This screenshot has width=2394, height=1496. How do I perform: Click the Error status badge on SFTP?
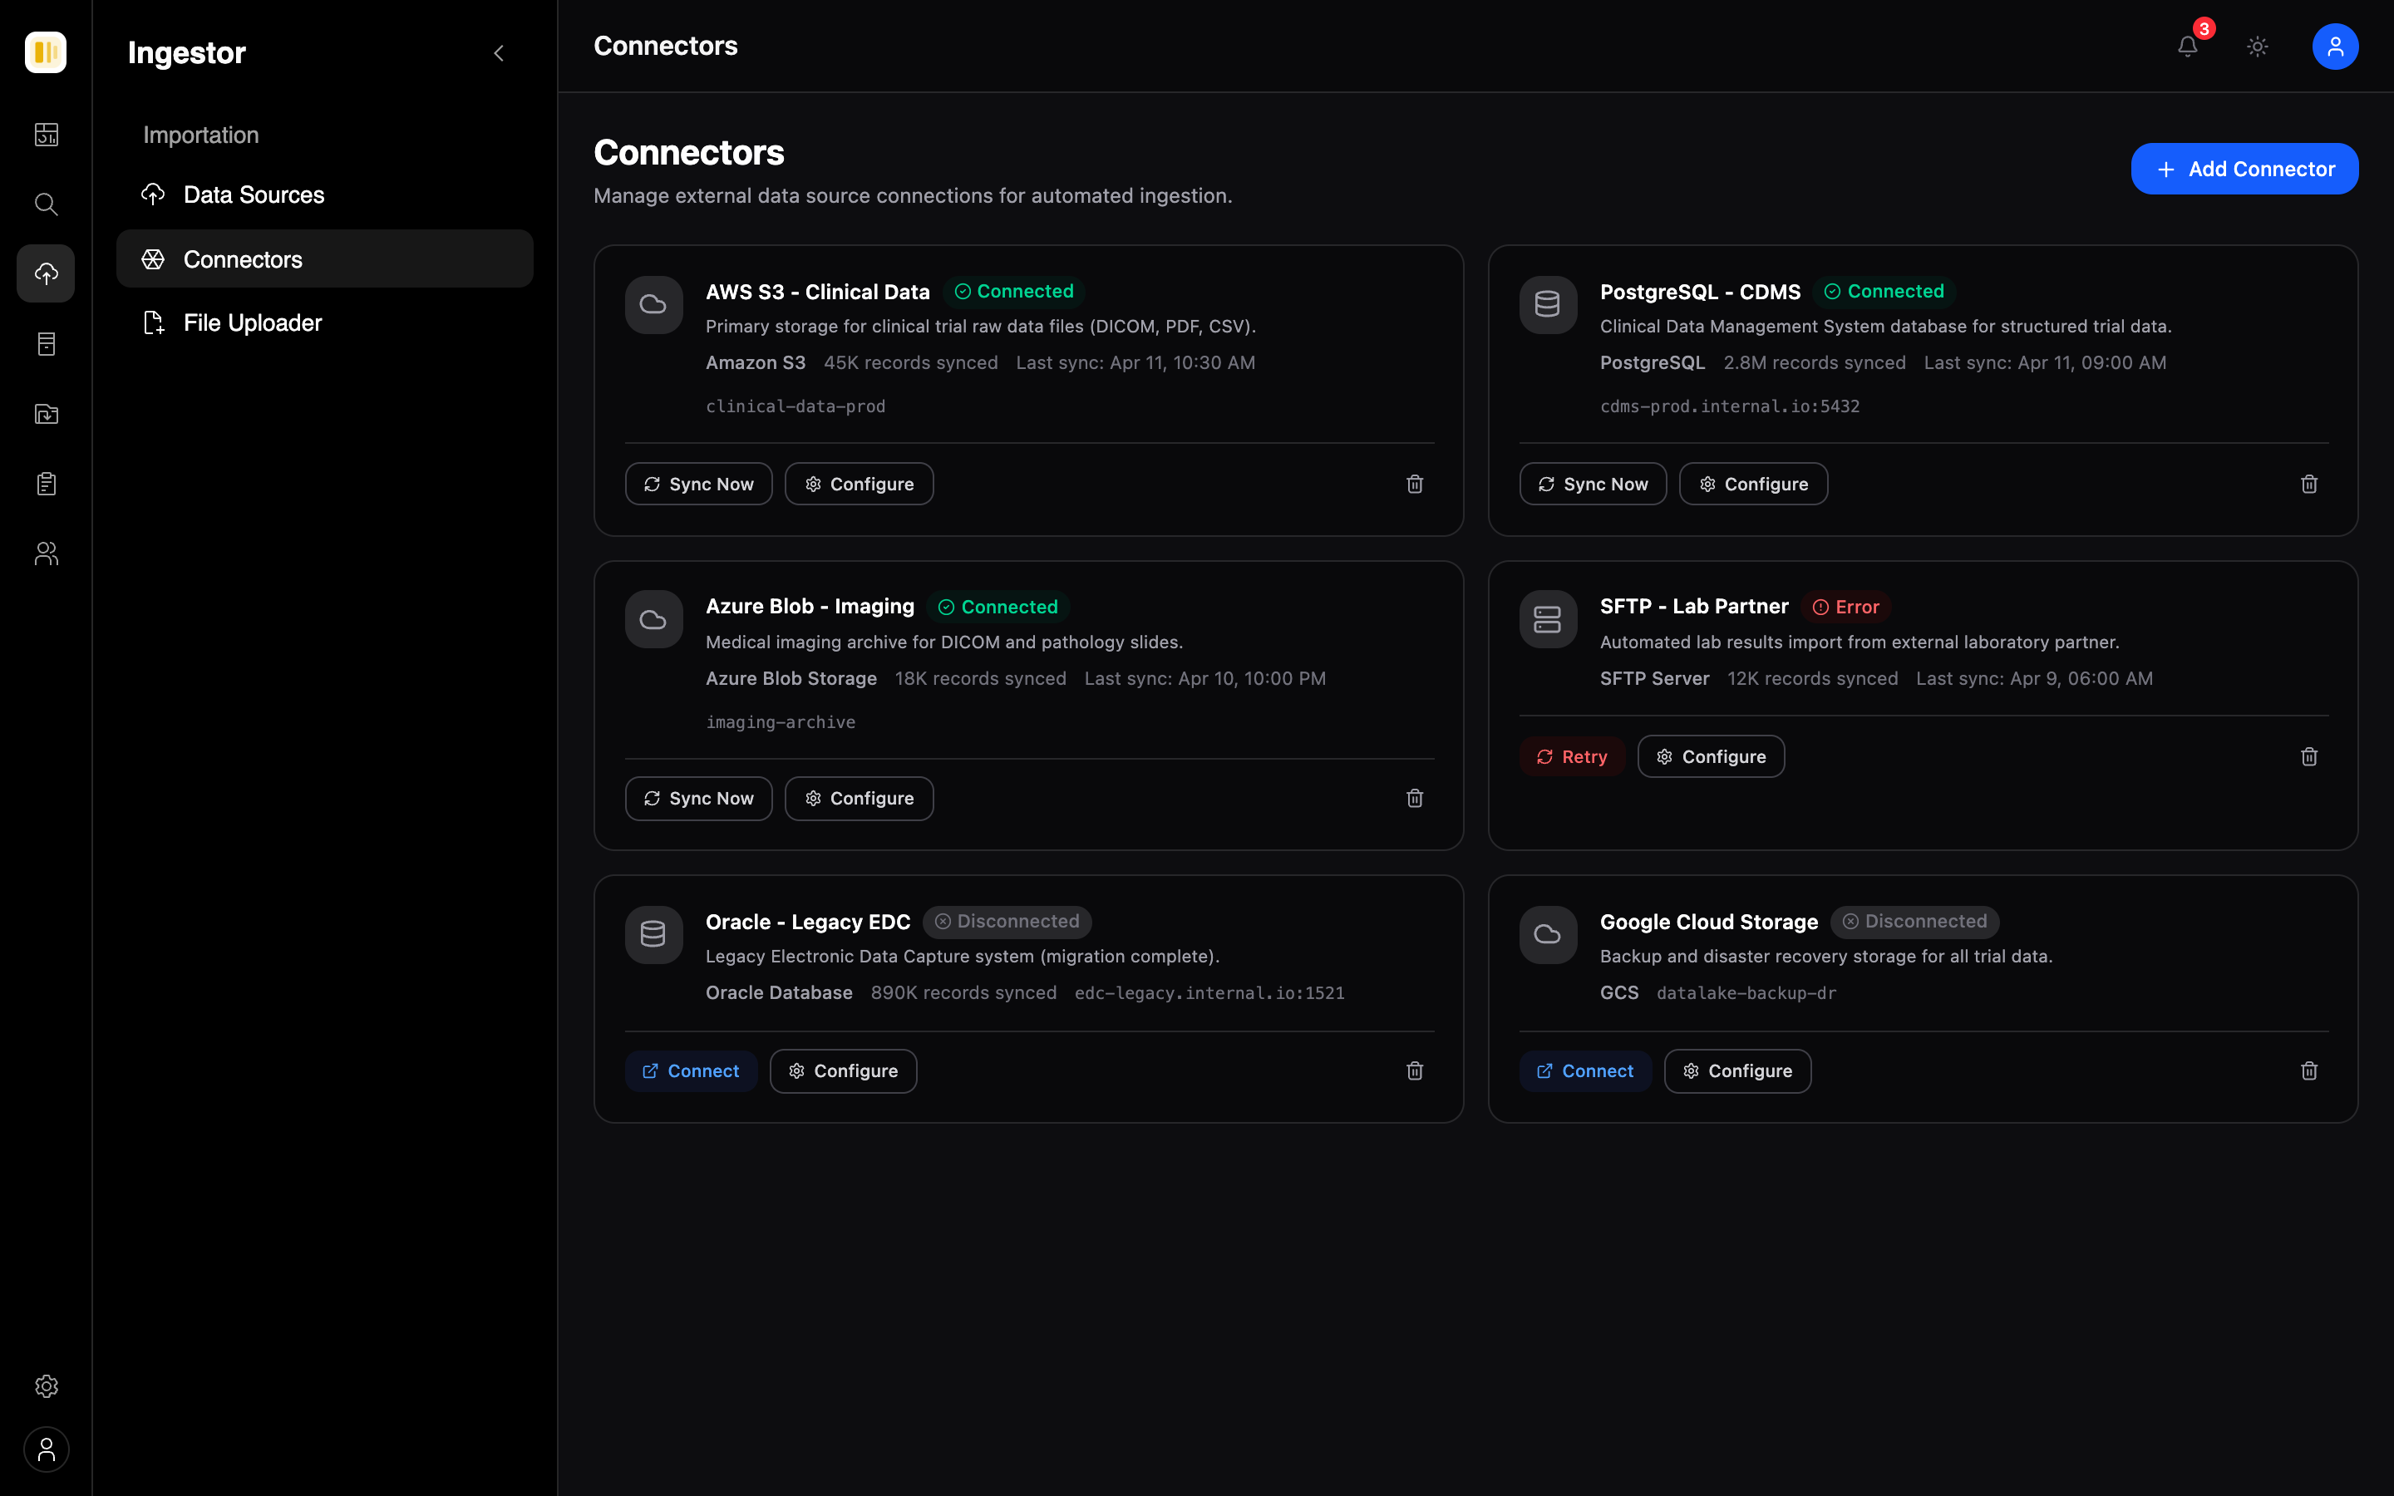click(1846, 607)
